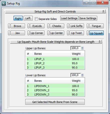
Task: Select the LIPUP_2 row in upper list
Action: (x=55, y=63)
